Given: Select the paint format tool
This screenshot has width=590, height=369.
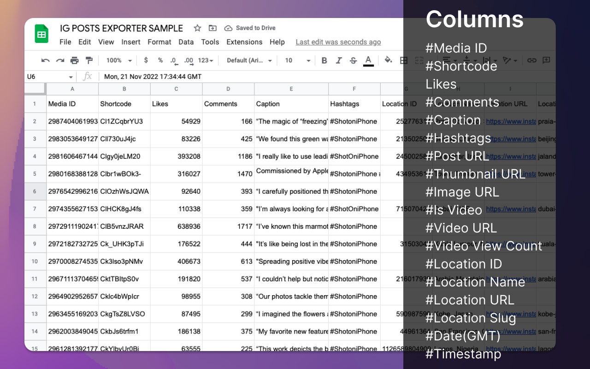Looking at the screenshot, I should (89, 60).
